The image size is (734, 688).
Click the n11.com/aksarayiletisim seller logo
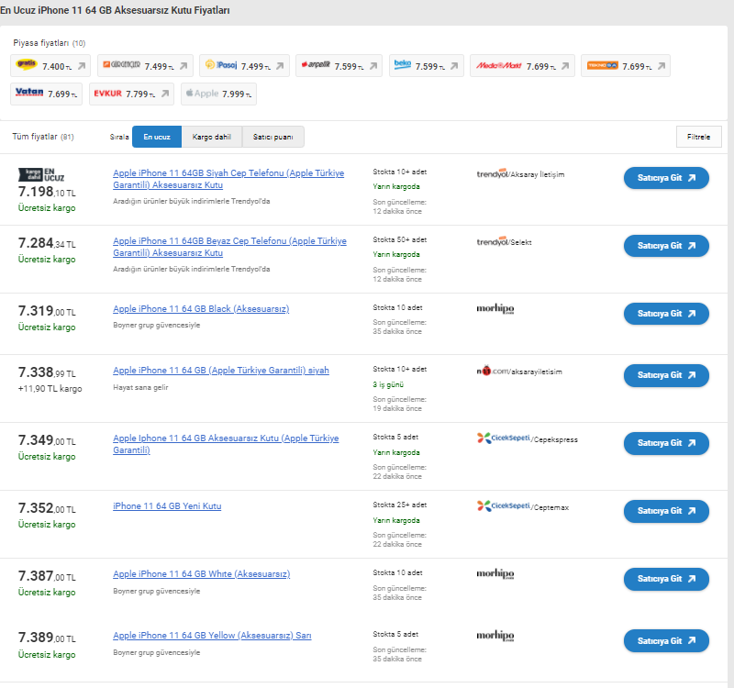point(519,371)
